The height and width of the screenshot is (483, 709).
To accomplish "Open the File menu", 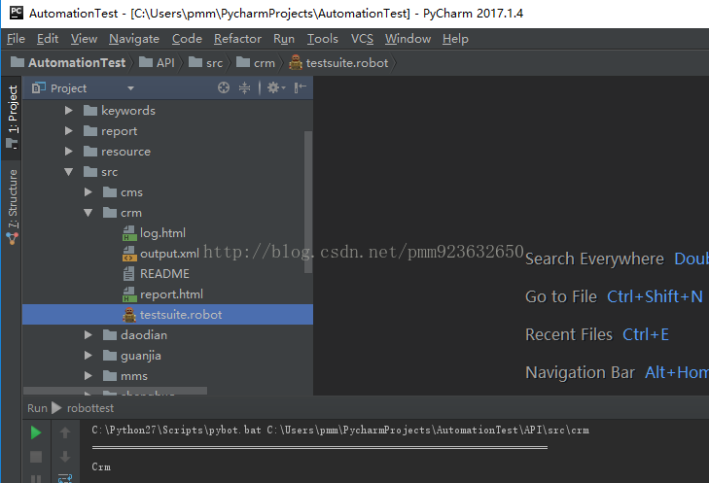I will click(x=16, y=39).
